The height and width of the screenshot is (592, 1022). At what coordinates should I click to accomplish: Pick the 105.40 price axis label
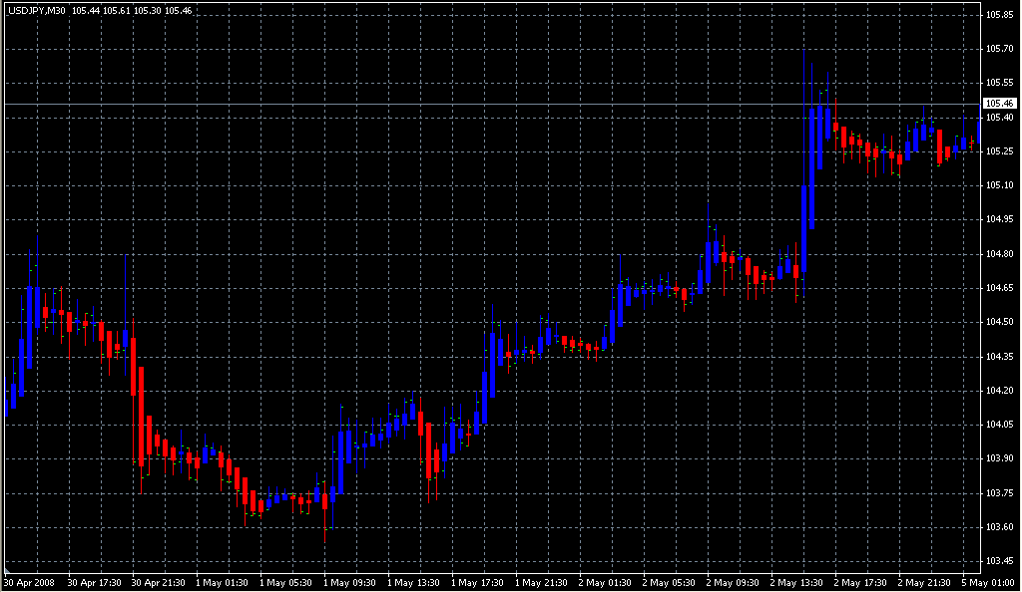(1000, 117)
